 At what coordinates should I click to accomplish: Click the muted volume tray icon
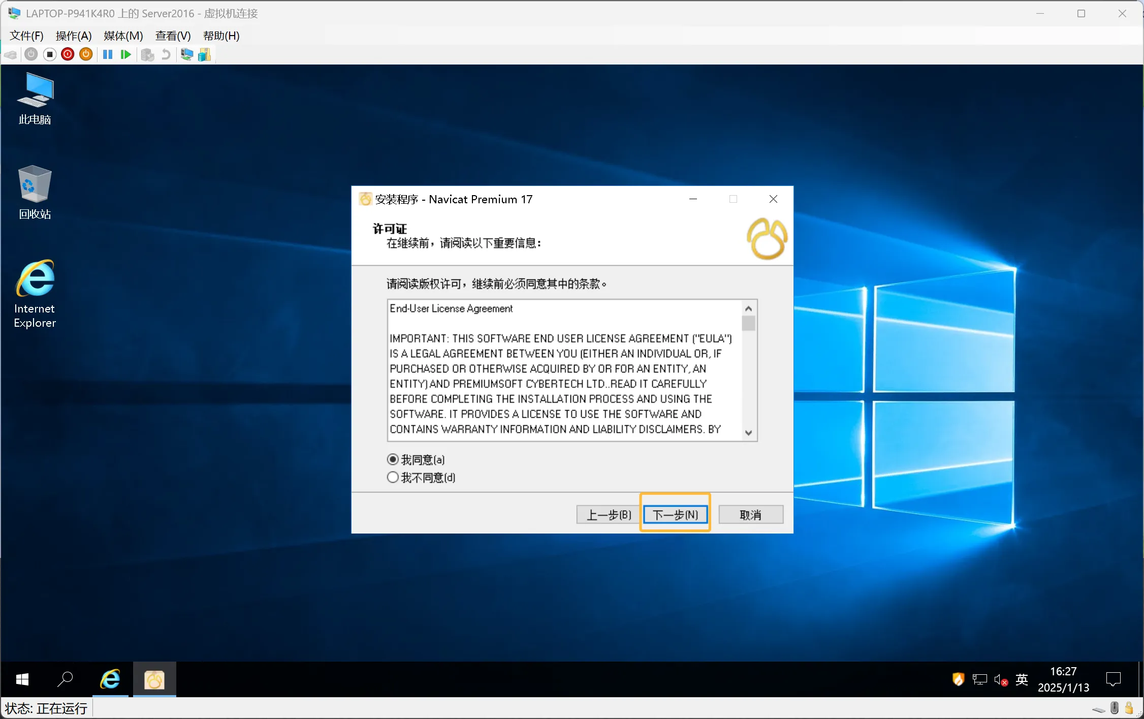[1001, 679]
